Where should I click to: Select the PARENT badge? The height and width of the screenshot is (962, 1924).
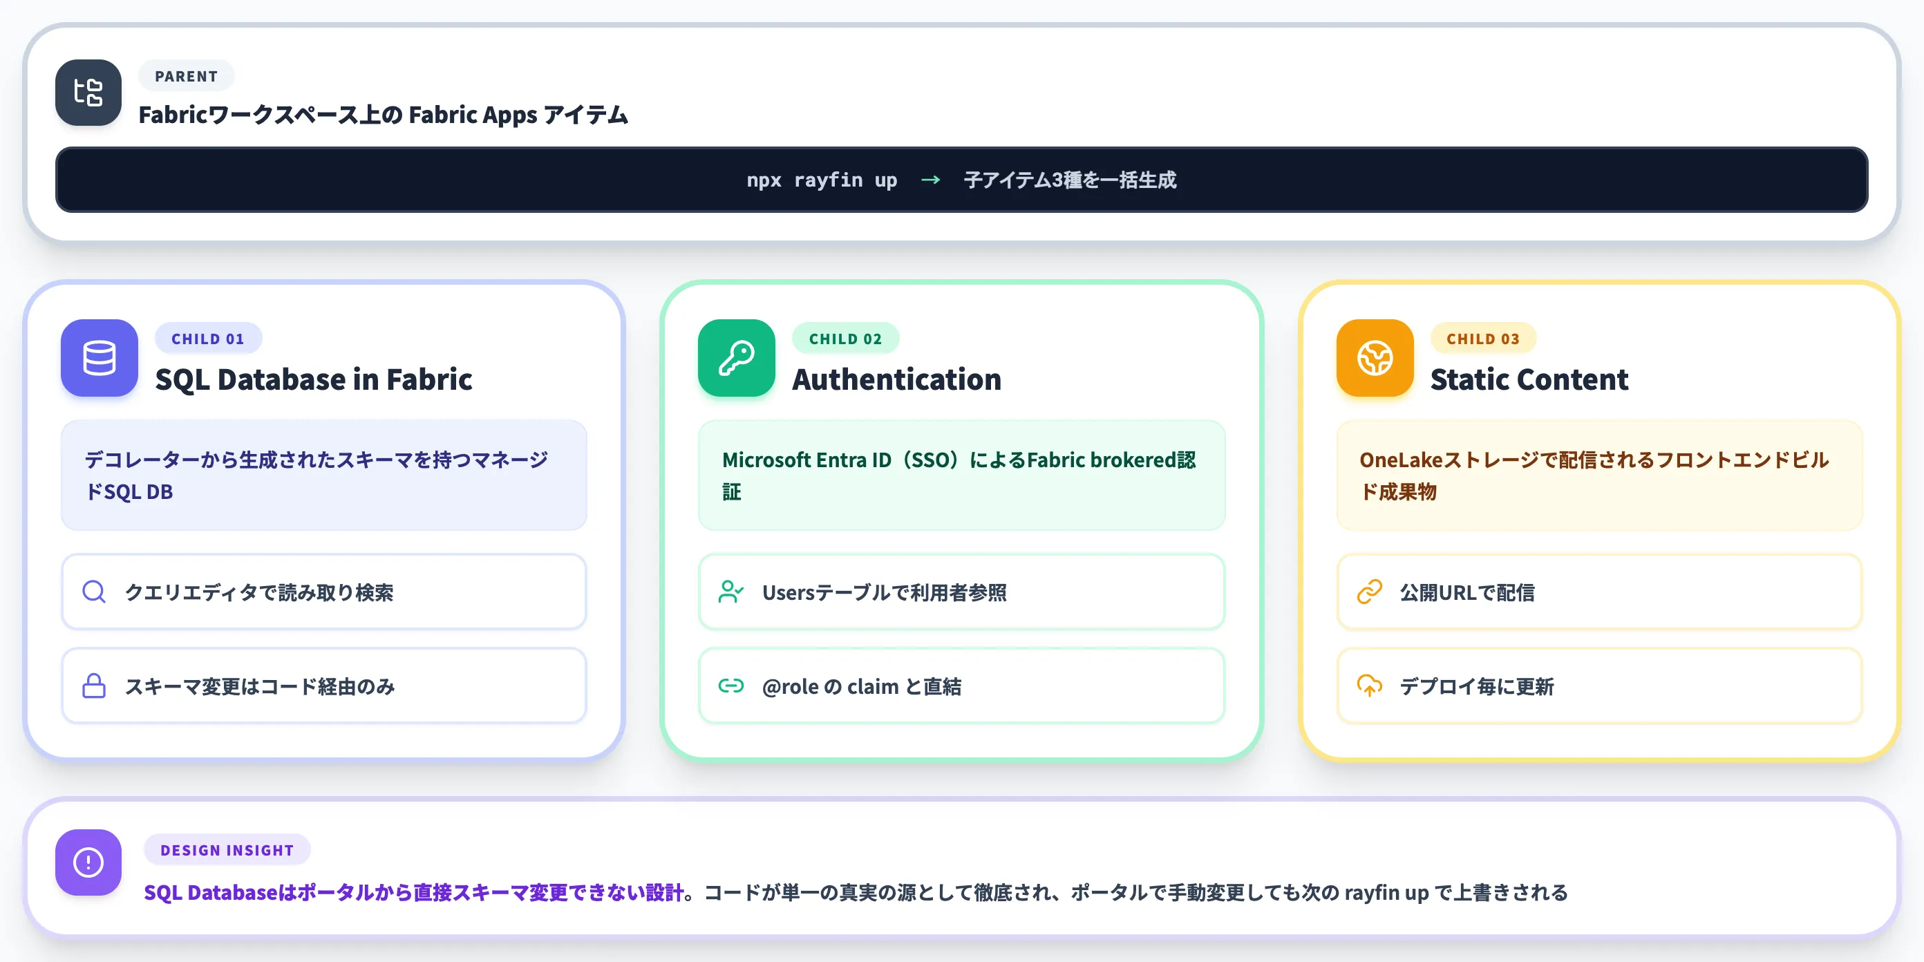coord(187,76)
